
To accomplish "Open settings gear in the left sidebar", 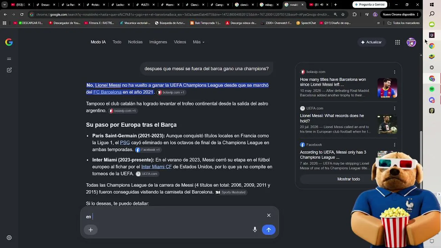I will point(9,238).
